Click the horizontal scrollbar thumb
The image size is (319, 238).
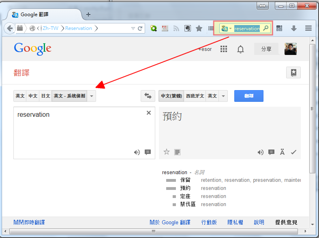(154, 231)
